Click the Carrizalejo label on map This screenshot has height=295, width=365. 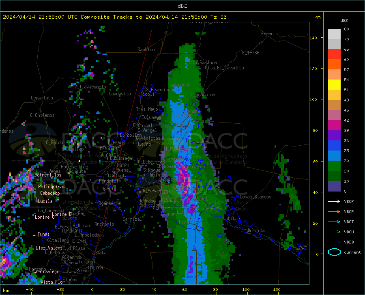(x=46, y=271)
